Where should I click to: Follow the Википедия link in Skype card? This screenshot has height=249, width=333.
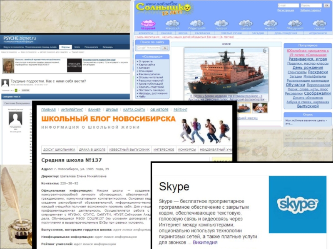(x=205, y=242)
